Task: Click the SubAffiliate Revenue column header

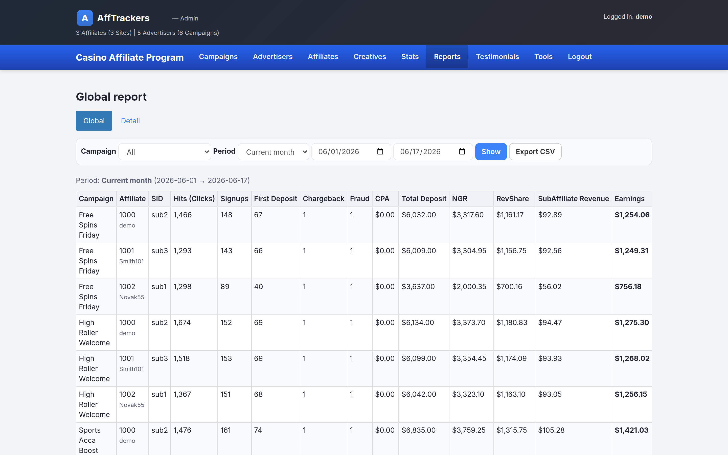Action: (x=573, y=199)
